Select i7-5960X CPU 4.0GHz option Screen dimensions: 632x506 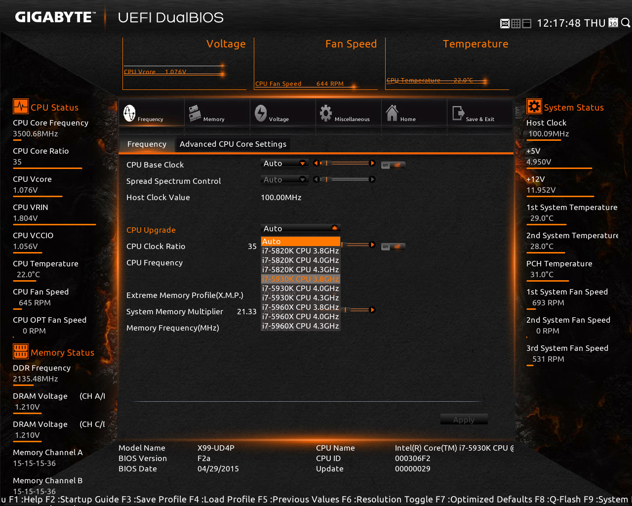pyautogui.click(x=301, y=317)
